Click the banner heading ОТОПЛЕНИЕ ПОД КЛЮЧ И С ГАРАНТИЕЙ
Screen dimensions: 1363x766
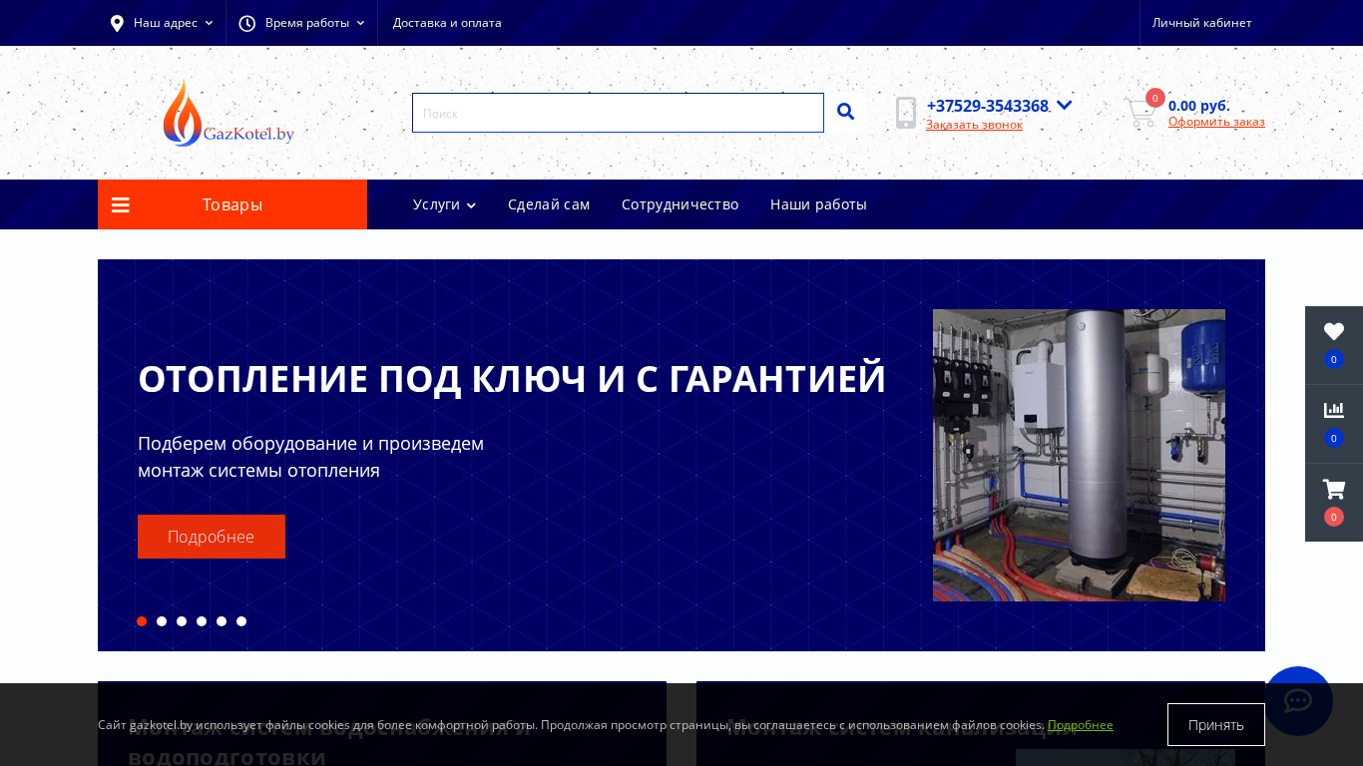512,380
